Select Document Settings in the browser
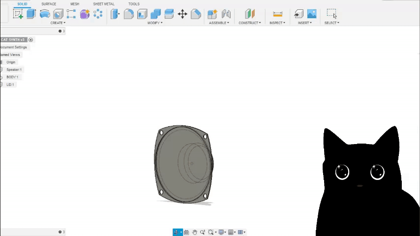 click(13, 47)
